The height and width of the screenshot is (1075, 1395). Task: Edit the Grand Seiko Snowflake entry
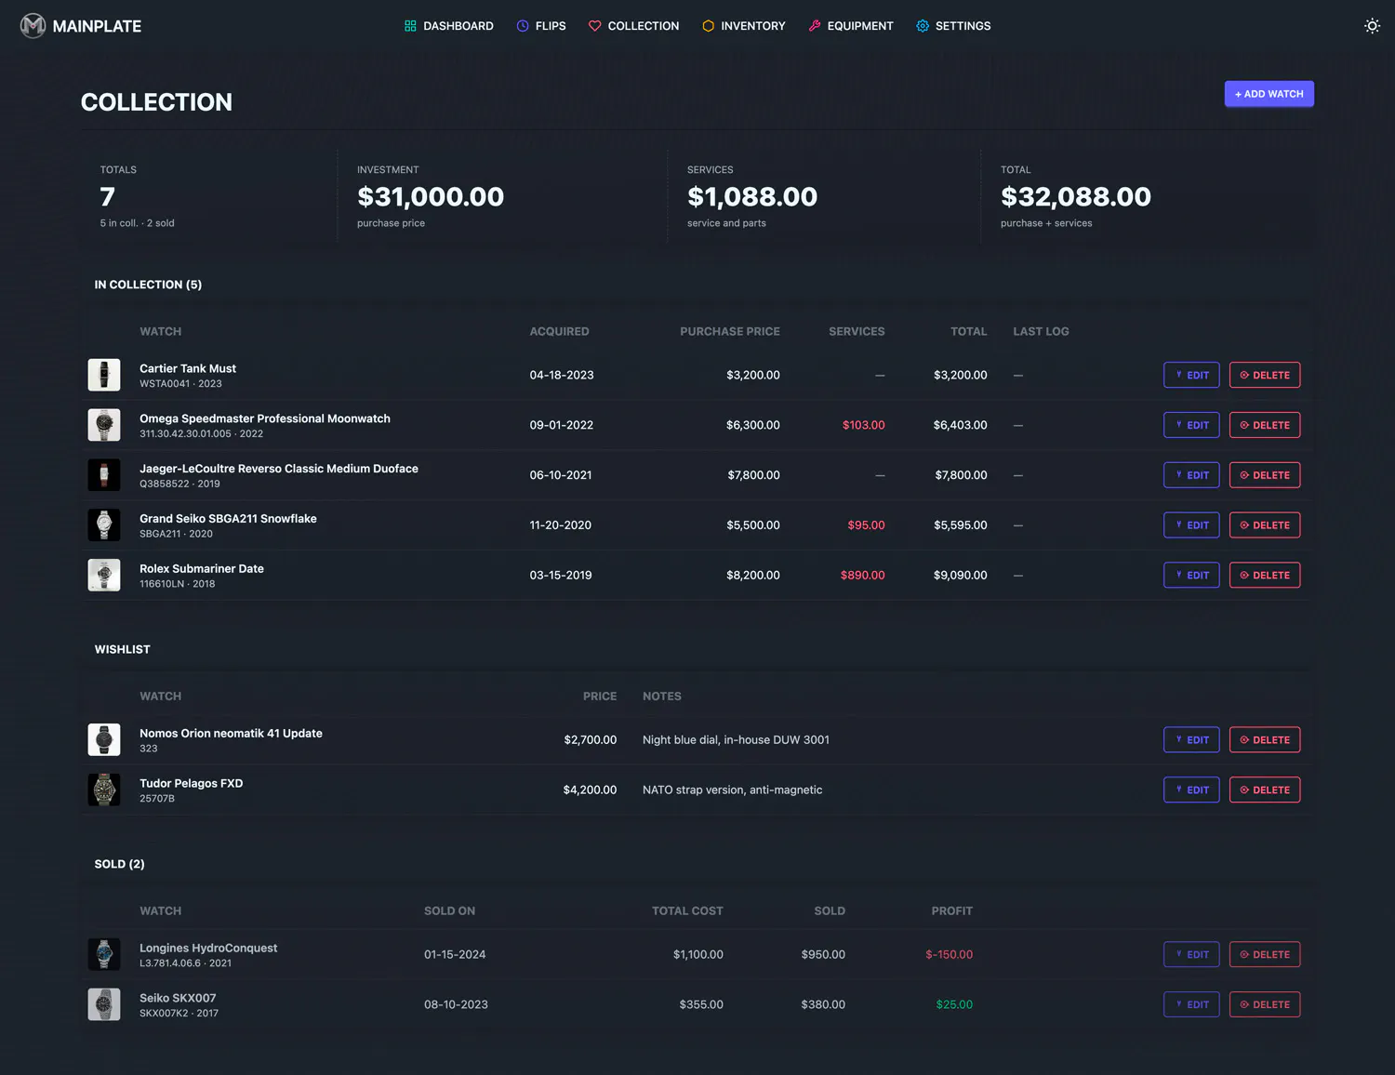pos(1191,525)
